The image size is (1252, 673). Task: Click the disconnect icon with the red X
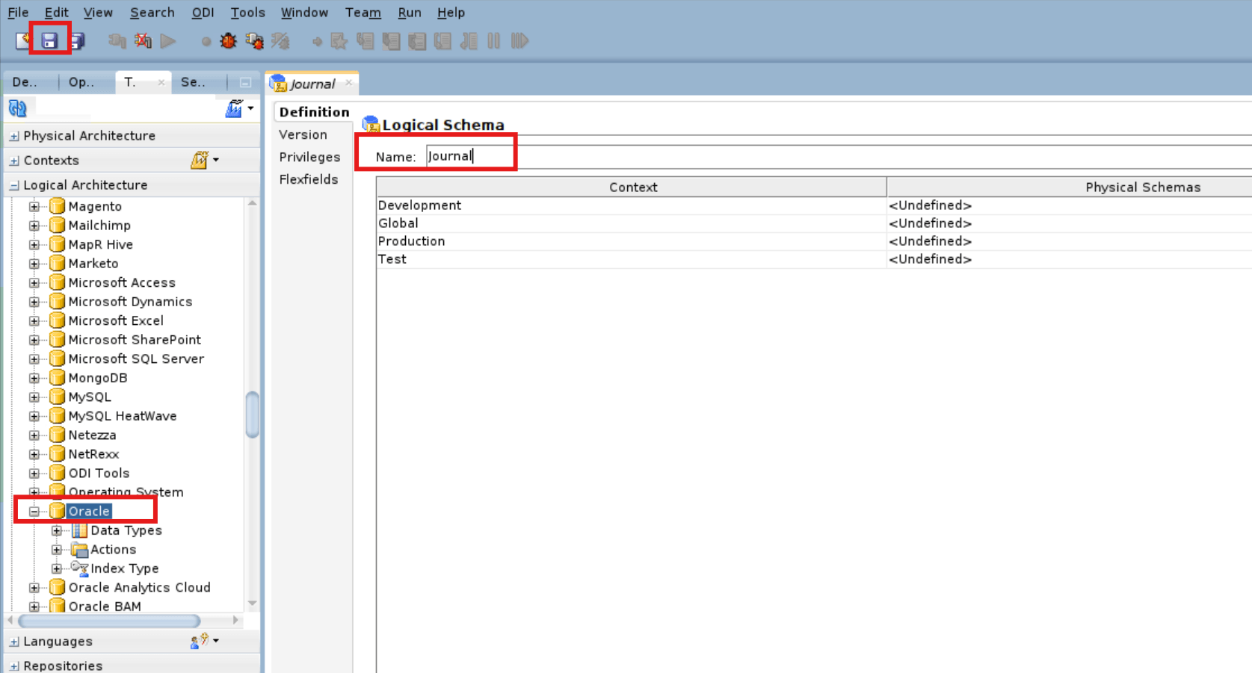(143, 41)
